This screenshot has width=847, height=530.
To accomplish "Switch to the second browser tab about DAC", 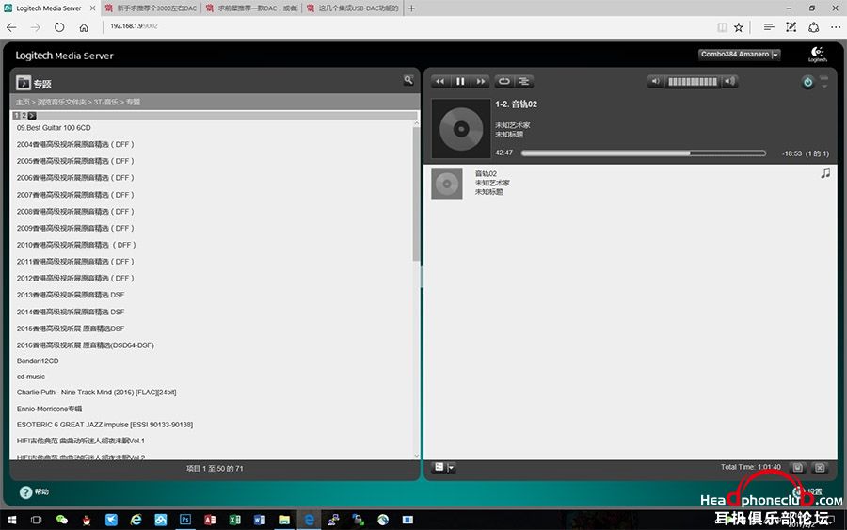I will (151, 8).
